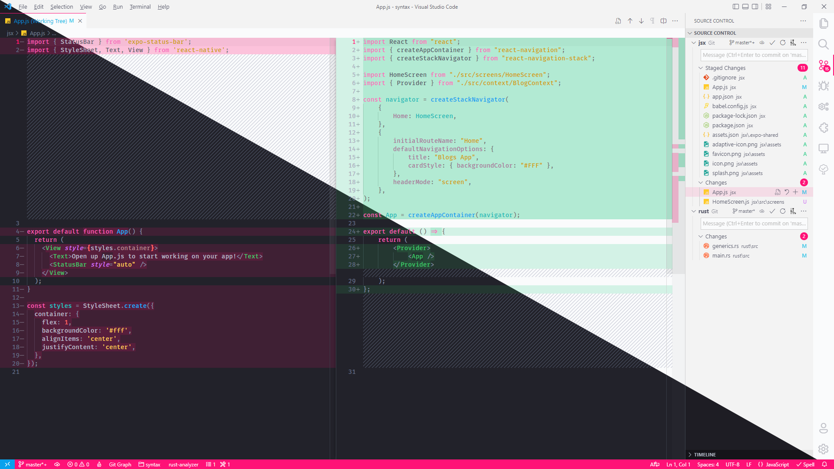
Task: Open the File menu
Action: [23, 7]
